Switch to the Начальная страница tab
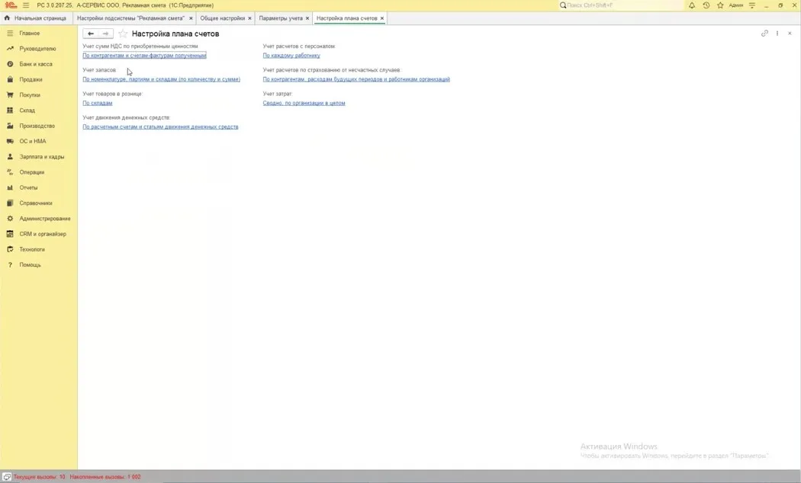Viewport: 801px width, 483px height. coord(35,18)
